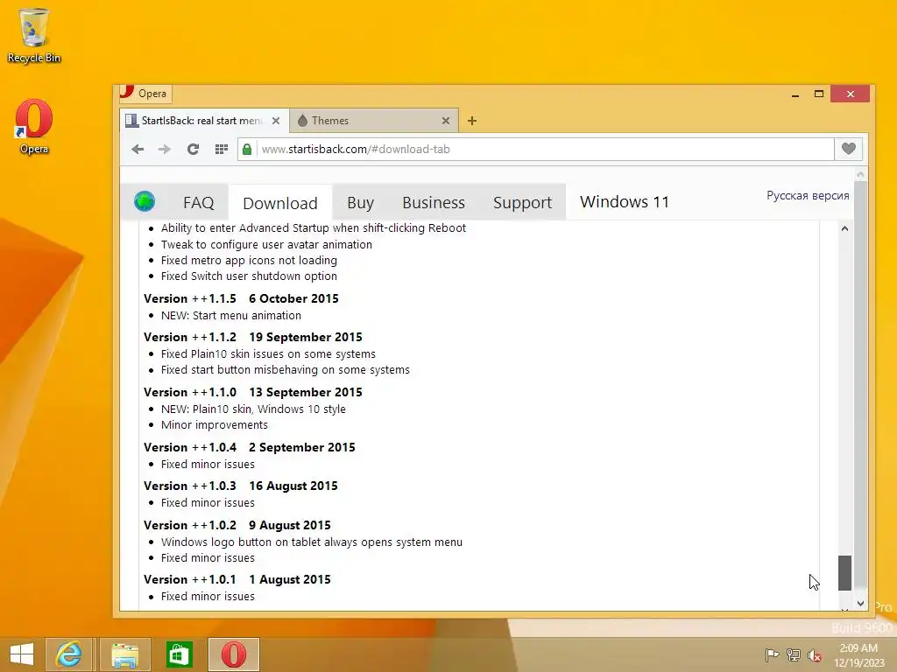Click Version ++1.0.2 heading

point(237,525)
